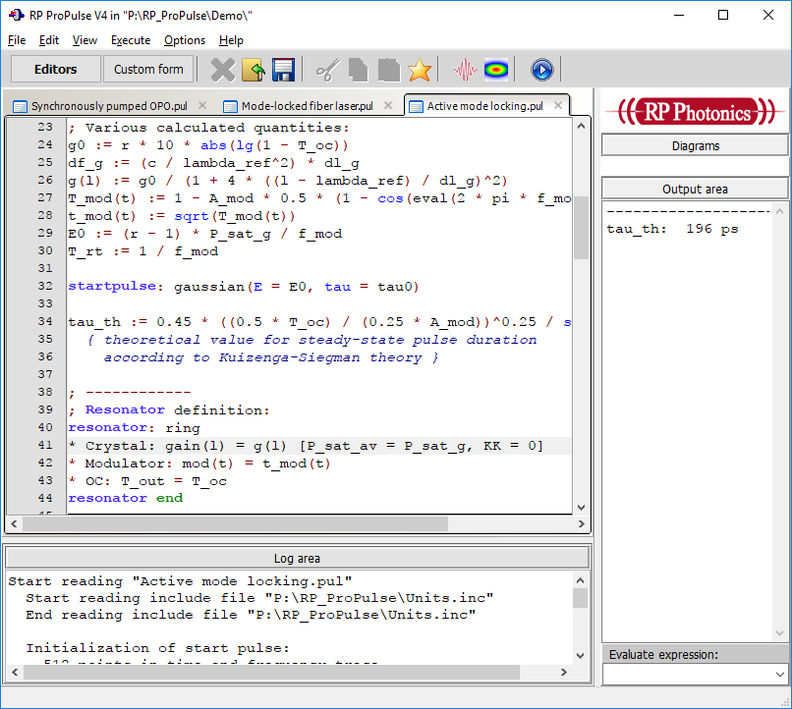Click the 'T_rt := 1 / f_mod' line
Viewport: 792px width, 709px height.
point(143,250)
